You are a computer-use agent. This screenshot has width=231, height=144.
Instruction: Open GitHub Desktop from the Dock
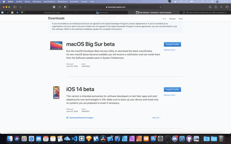189,139
